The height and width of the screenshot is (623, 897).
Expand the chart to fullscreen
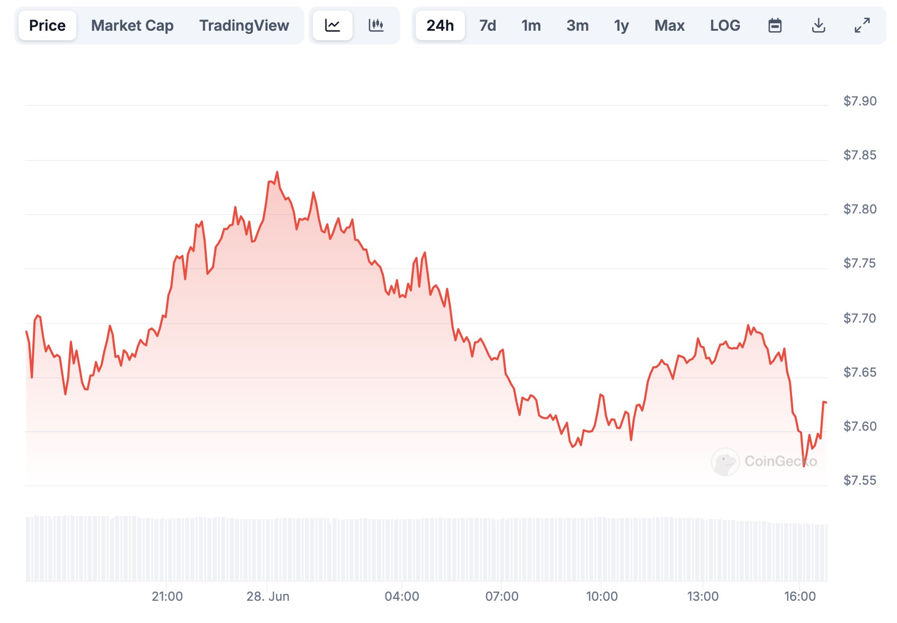(862, 25)
